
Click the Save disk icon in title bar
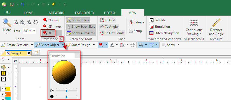click(12, 4)
